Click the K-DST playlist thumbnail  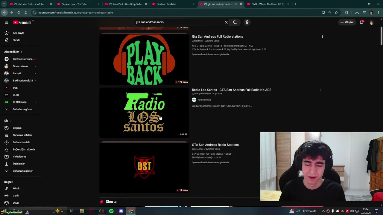point(144,168)
